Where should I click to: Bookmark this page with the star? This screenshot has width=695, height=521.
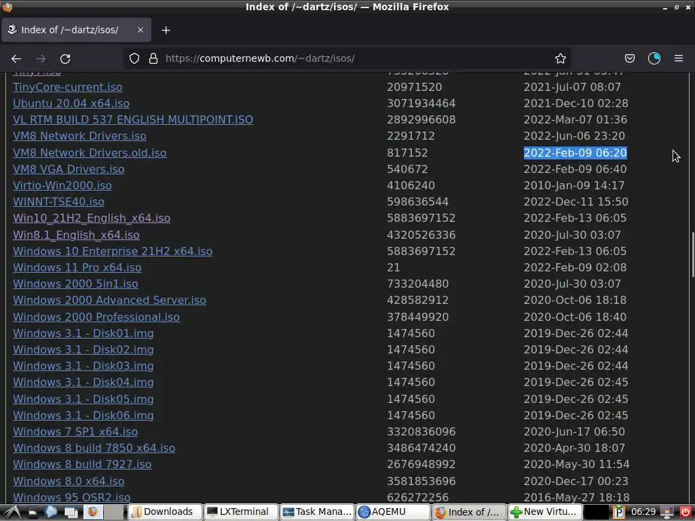[560, 58]
